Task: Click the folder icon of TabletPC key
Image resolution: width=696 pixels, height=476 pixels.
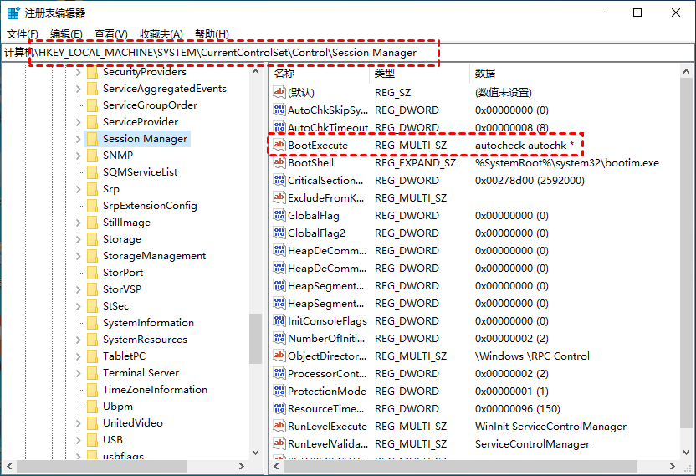Action: 92,356
